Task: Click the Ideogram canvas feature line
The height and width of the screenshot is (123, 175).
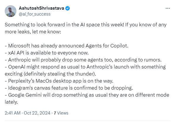Action: click(69, 88)
